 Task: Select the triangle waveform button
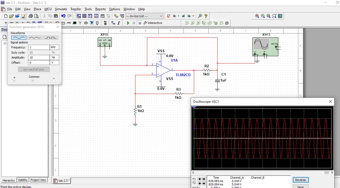click(35, 38)
